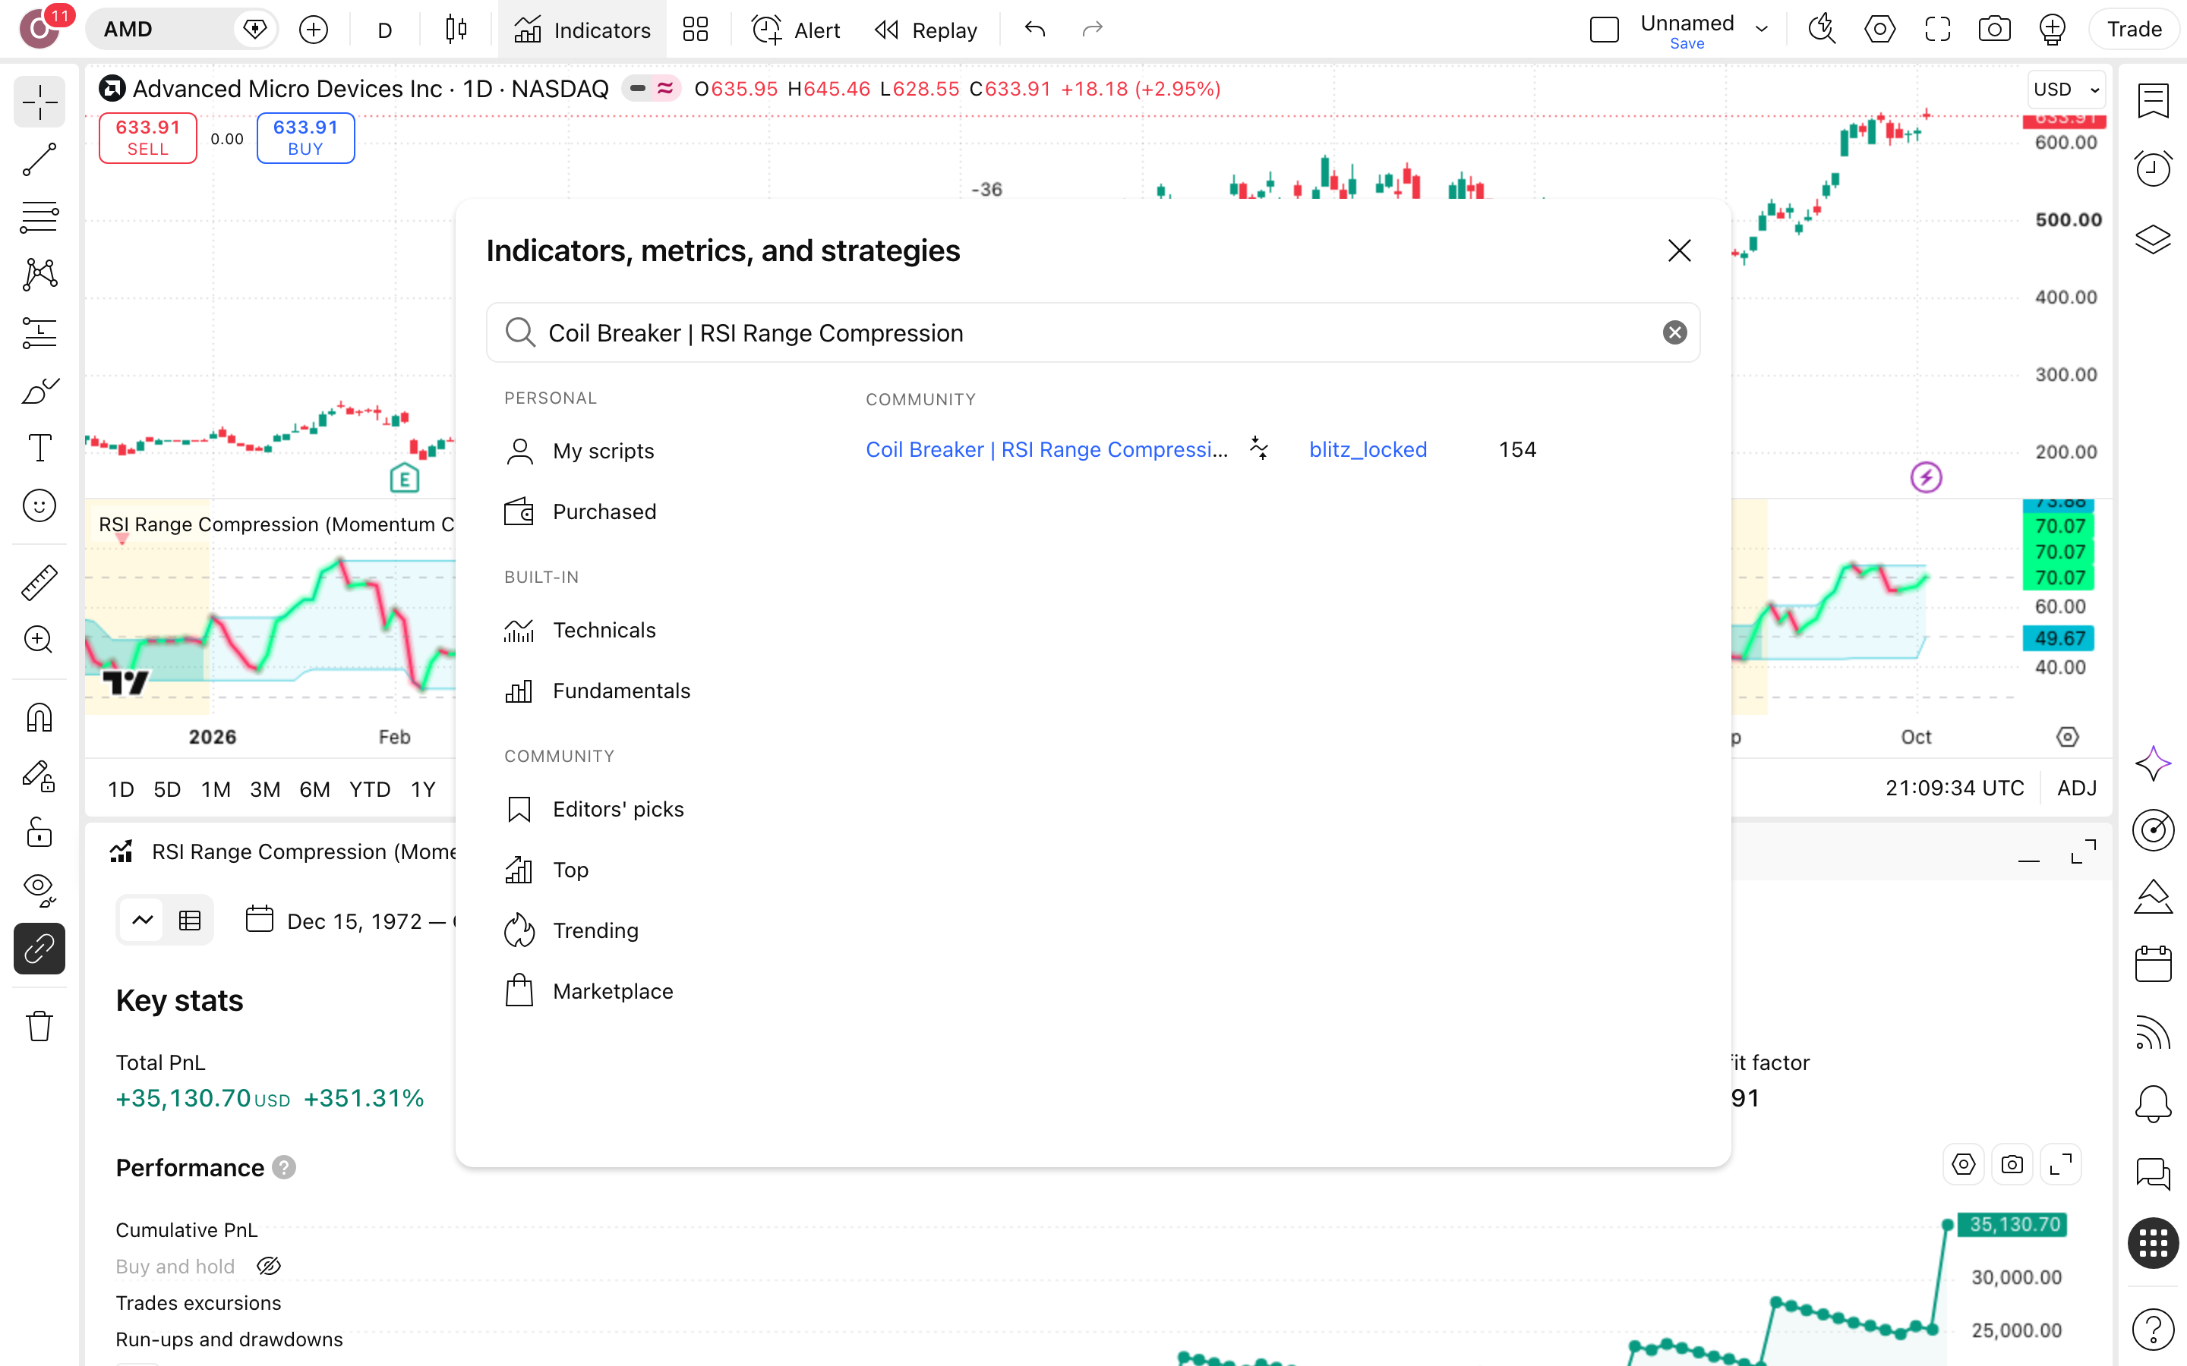The image size is (2187, 1366).
Task: Take a chart snapshot with camera icon
Action: [1993, 30]
